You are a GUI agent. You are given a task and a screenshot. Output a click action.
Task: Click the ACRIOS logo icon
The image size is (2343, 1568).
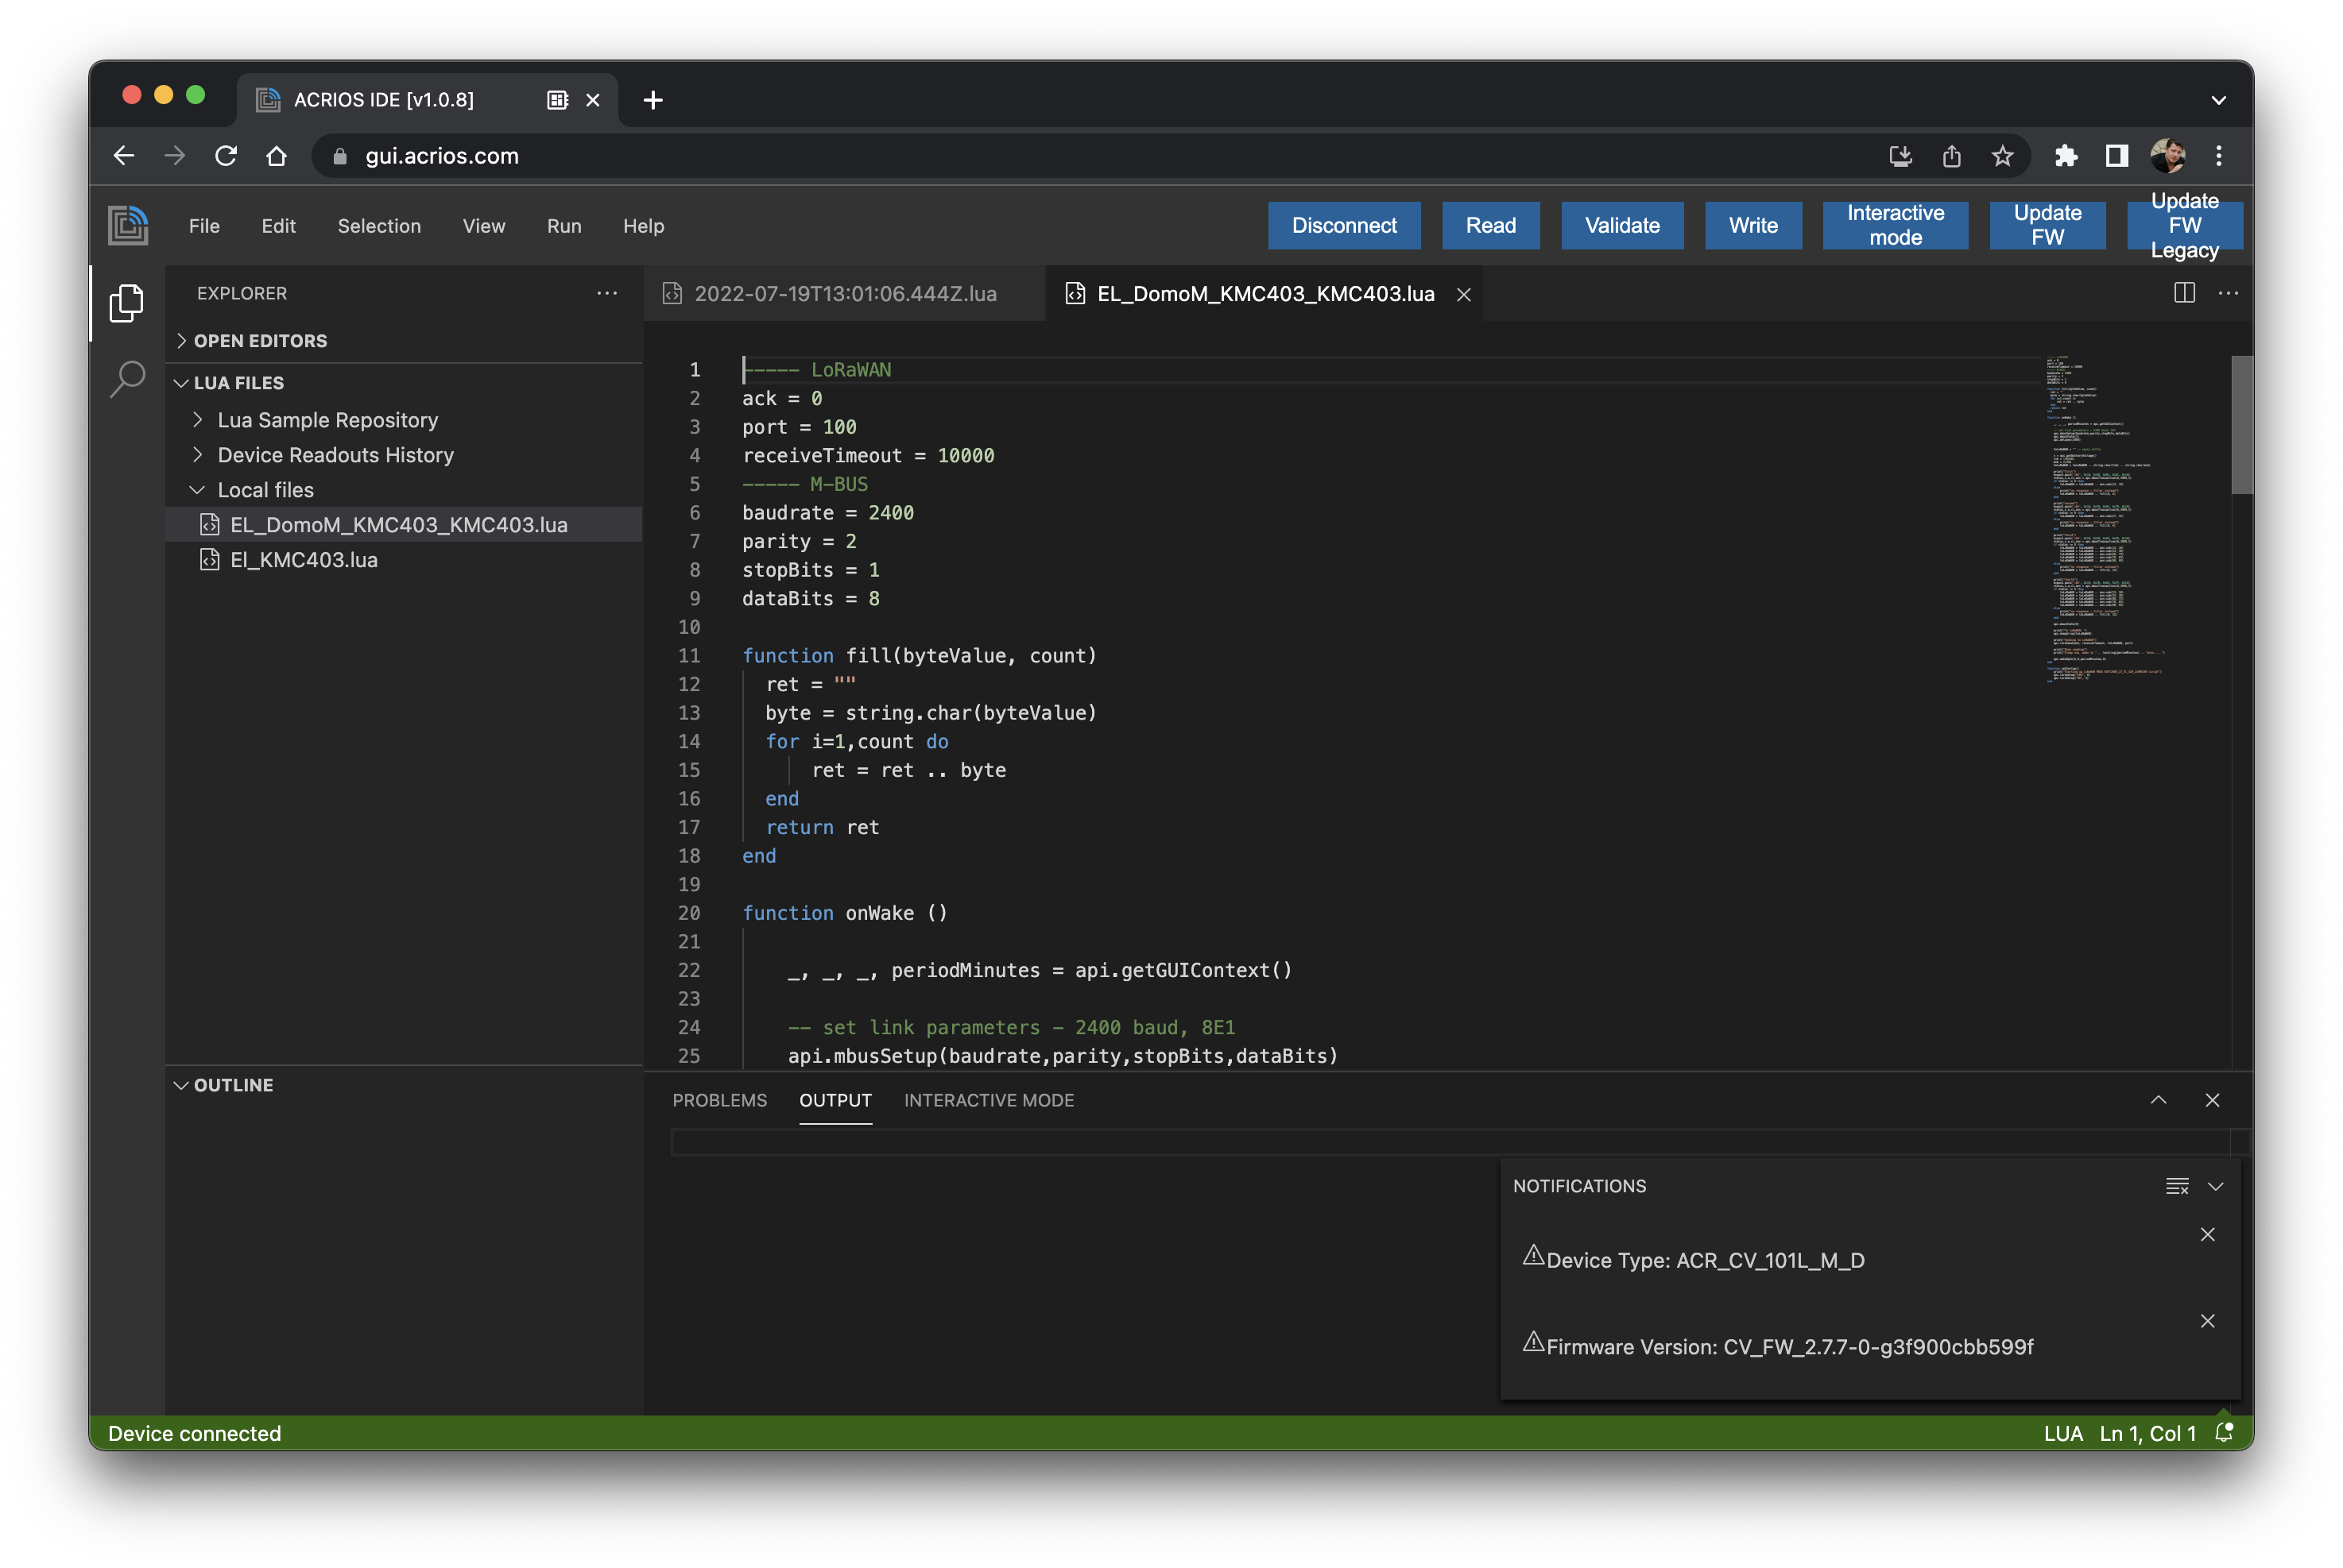pos(128,225)
